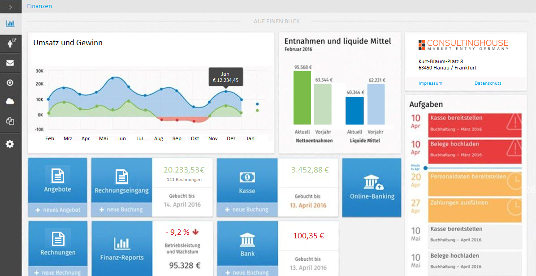Click the Kasse banknote icon

pyautogui.click(x=247, y=177)
